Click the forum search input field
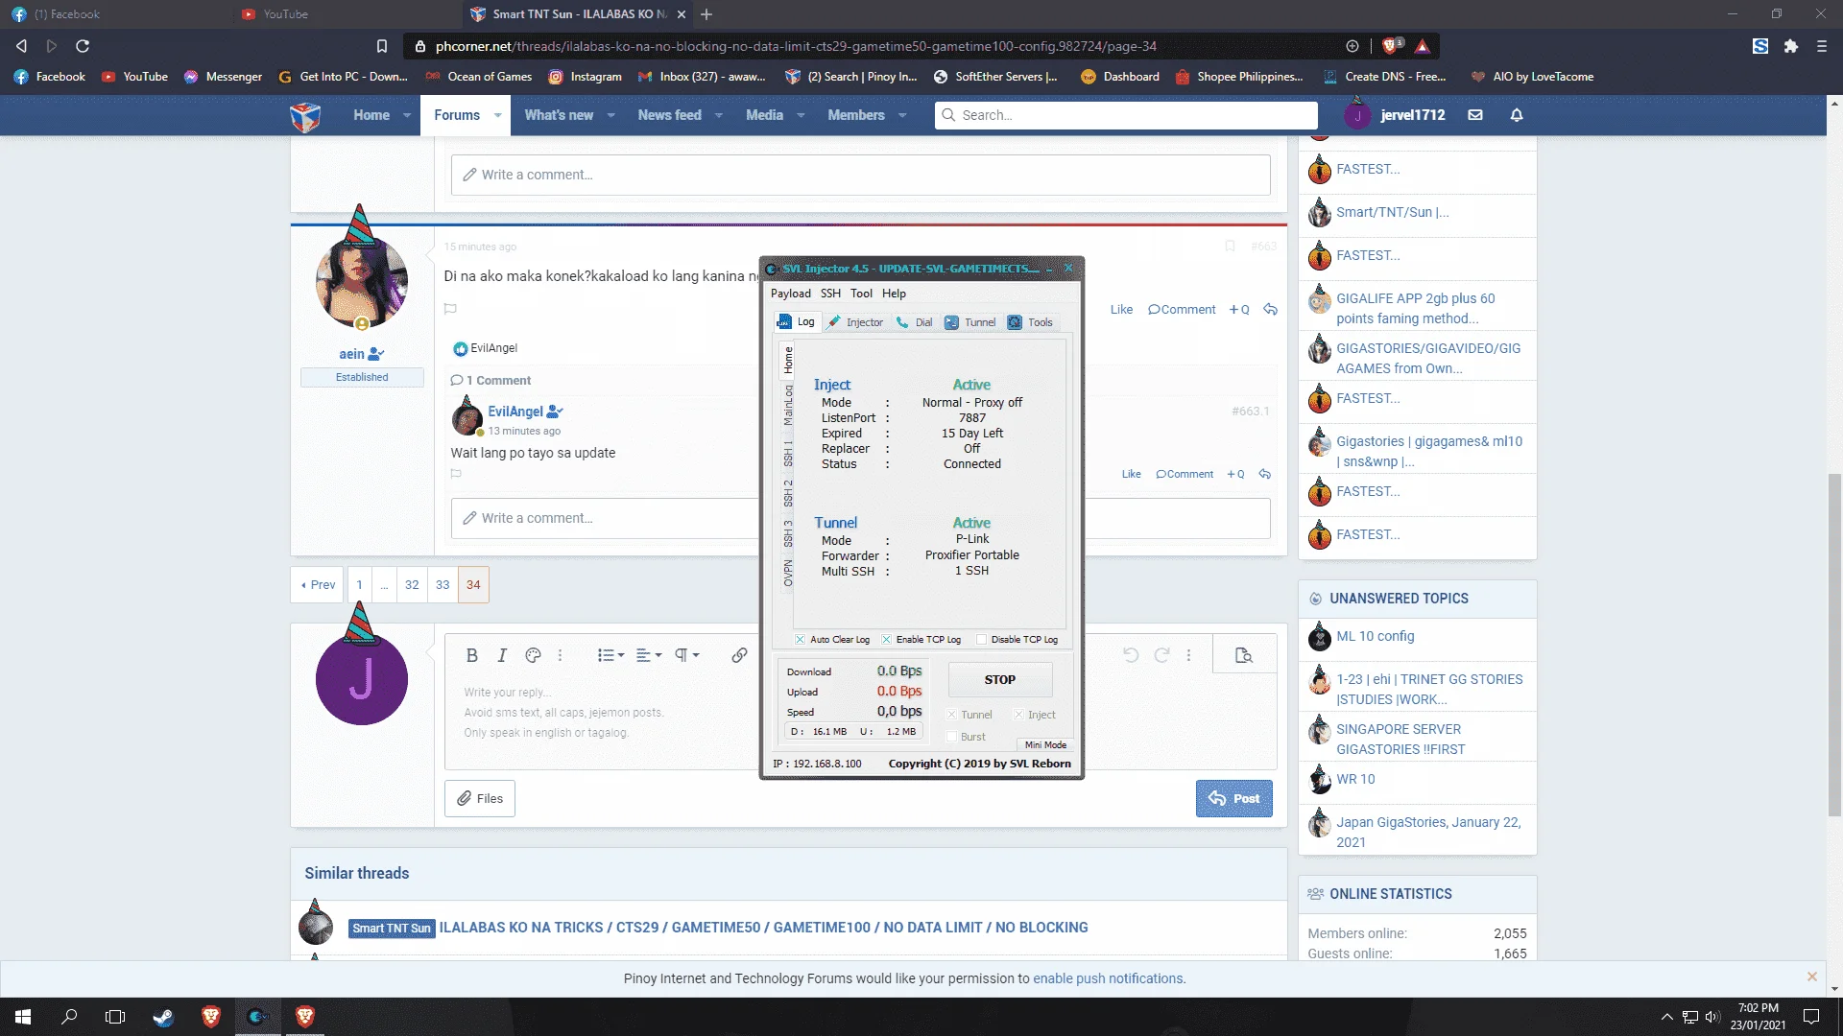This screenshot has height=1036, width=1843. pyautogui.click(x=1126, y=115)
